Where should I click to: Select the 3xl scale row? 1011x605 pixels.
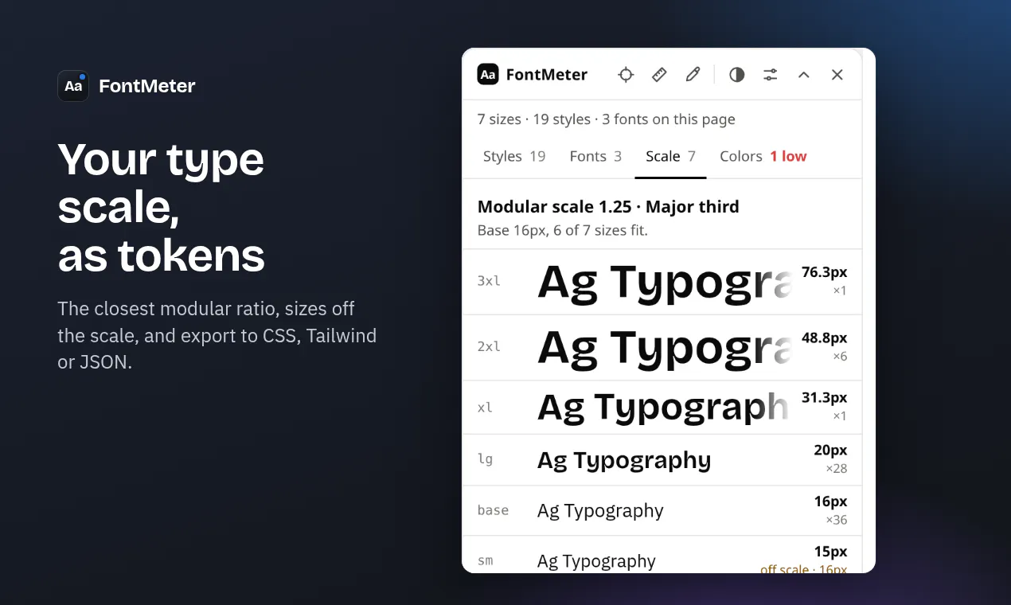coord(662,282)
